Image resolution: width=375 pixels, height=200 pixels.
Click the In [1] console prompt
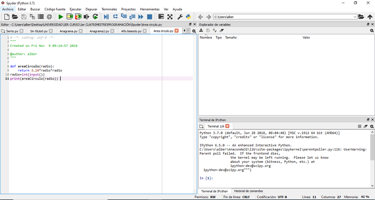[x=207, y=178]
